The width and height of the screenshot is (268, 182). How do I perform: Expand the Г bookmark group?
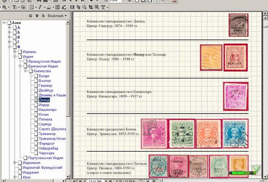coord(9,42)
